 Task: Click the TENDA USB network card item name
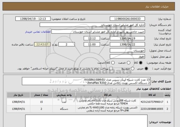[108, 102]
